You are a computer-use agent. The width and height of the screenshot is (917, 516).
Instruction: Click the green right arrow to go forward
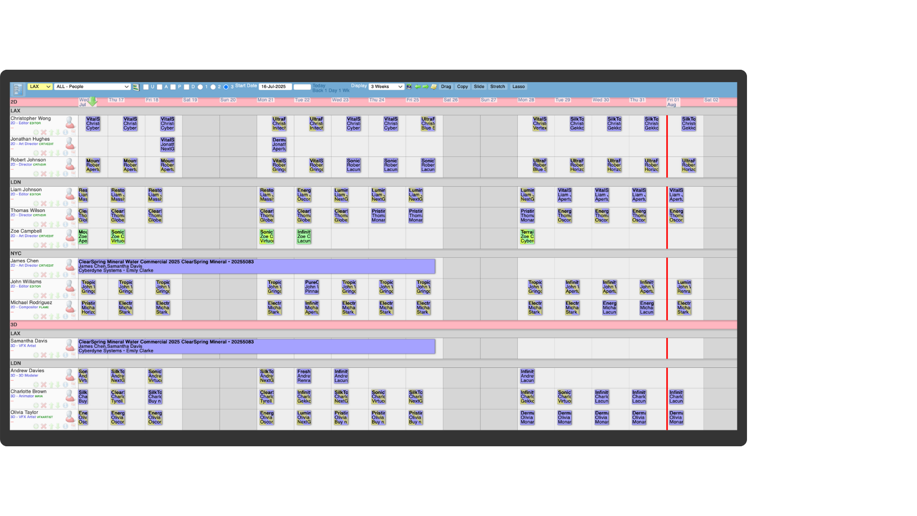click(426, 87)
